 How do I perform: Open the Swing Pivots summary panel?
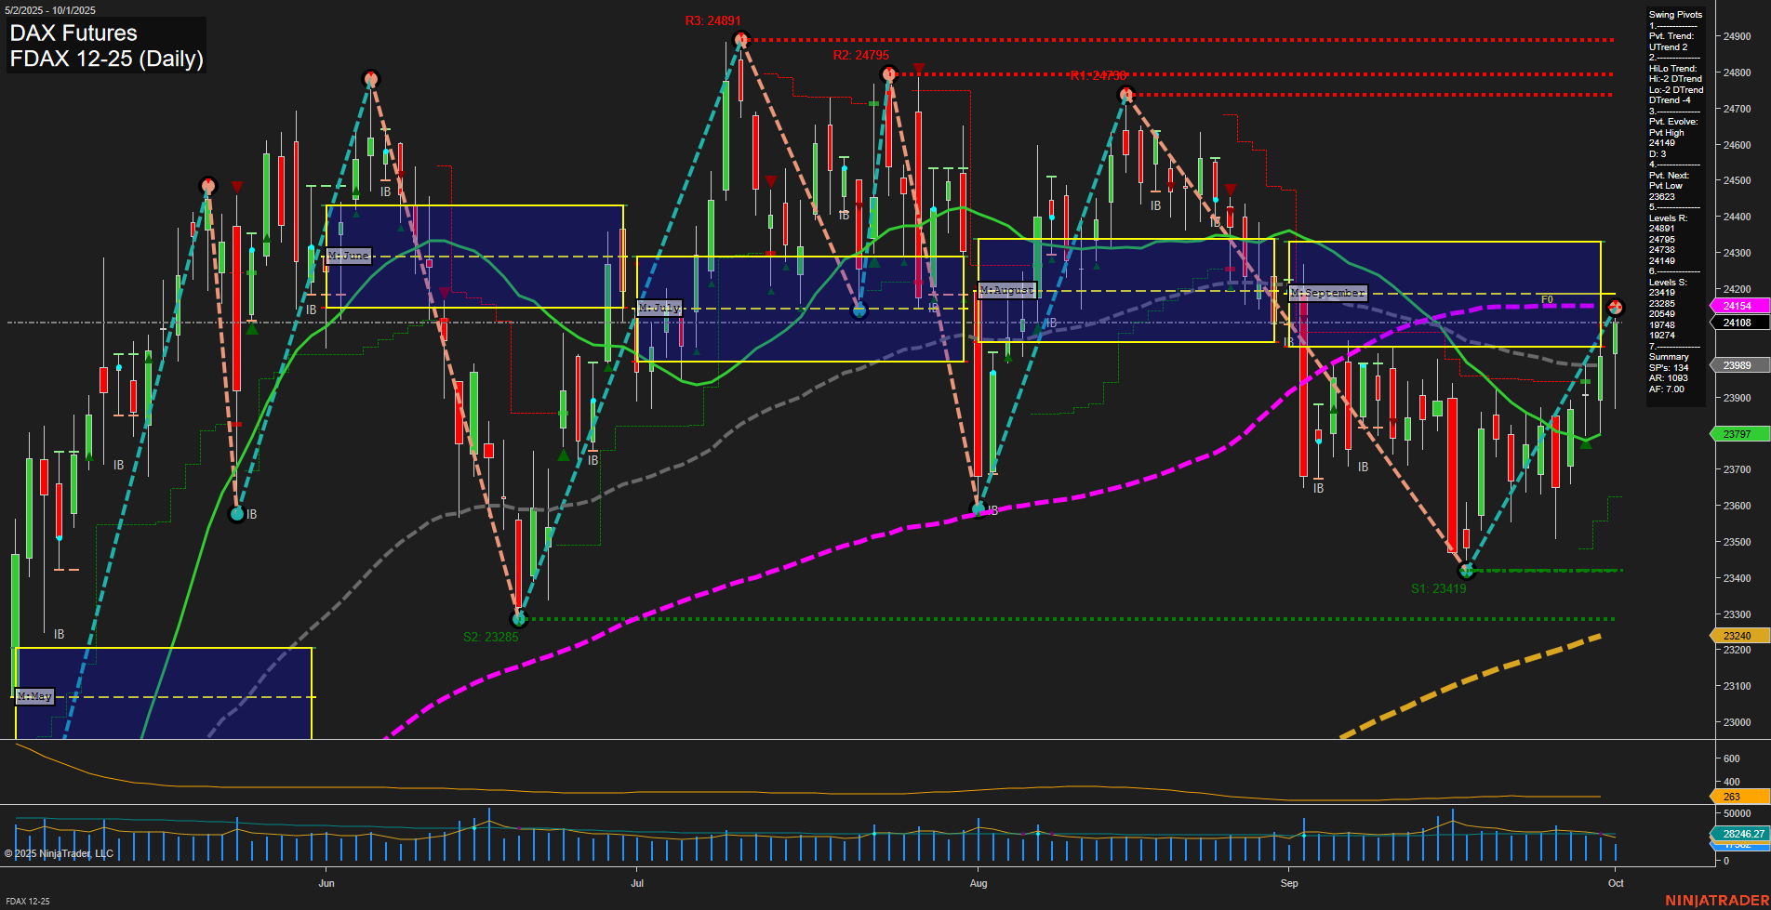[1674, 15]
